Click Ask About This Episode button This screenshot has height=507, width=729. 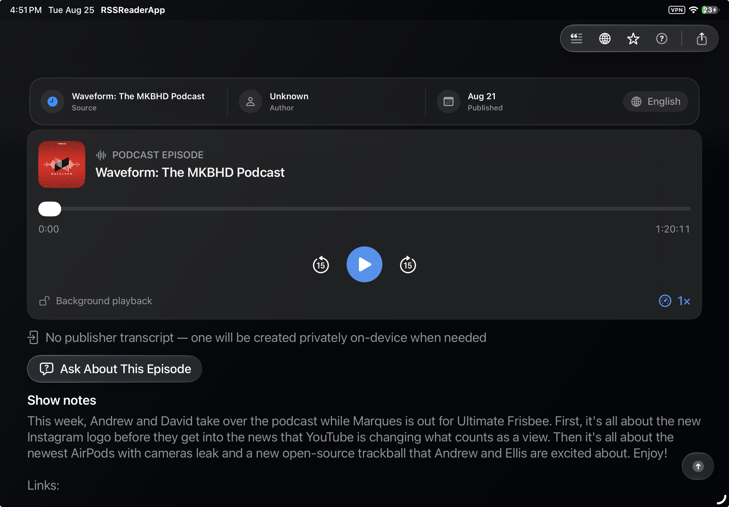(115, 369)
